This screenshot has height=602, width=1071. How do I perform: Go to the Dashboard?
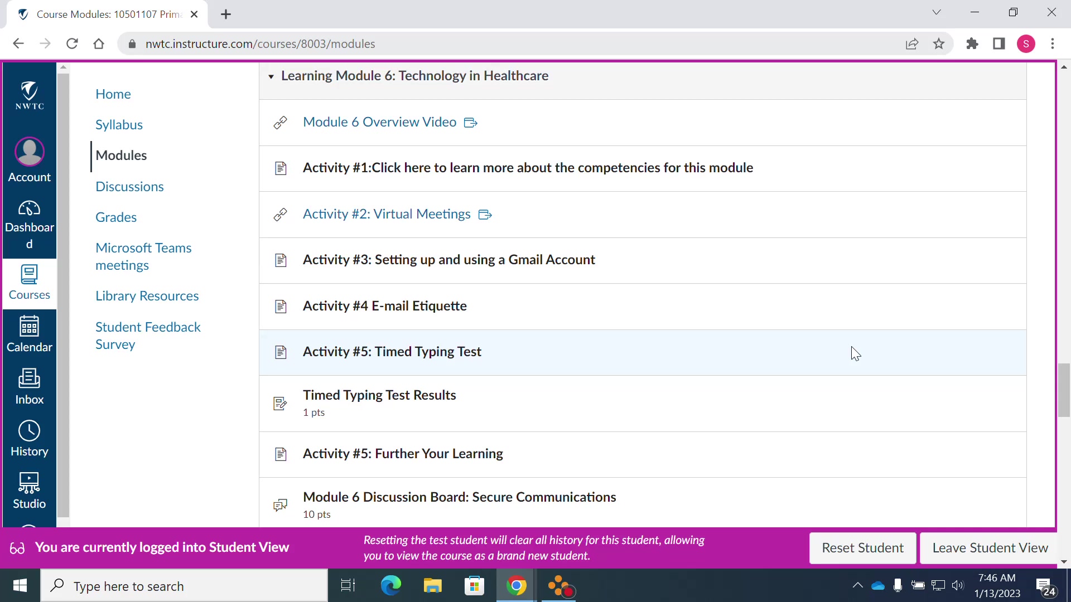pyautogui.click(x=30, y=225)
